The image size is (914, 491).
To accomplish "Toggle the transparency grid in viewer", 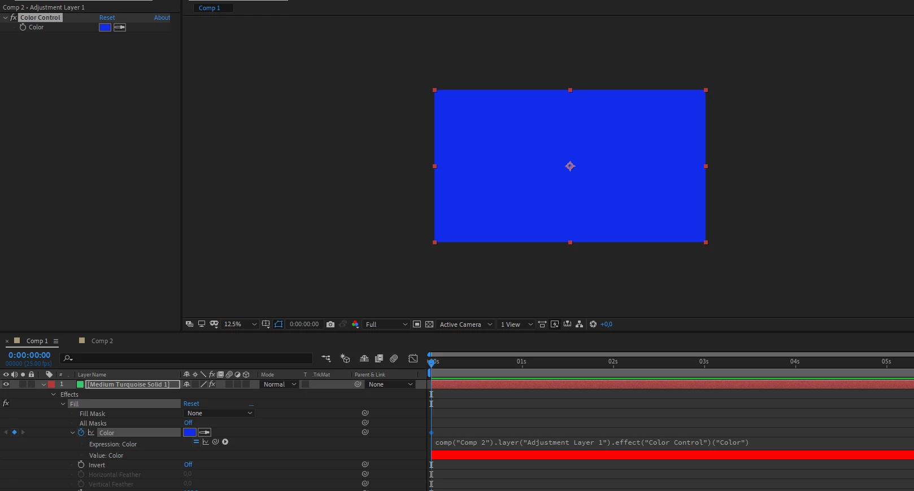I will pyautogui.click(x=429, y=325).
